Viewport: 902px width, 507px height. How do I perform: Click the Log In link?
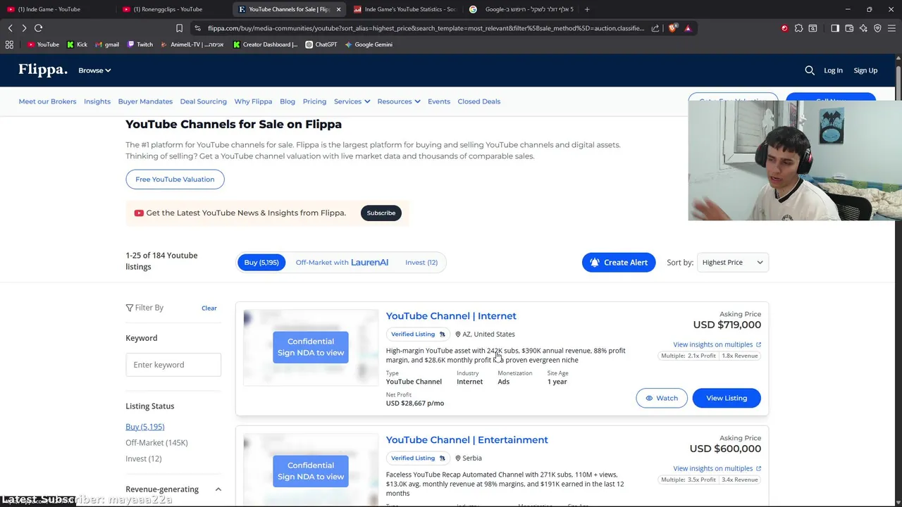[x=833, y=70]
